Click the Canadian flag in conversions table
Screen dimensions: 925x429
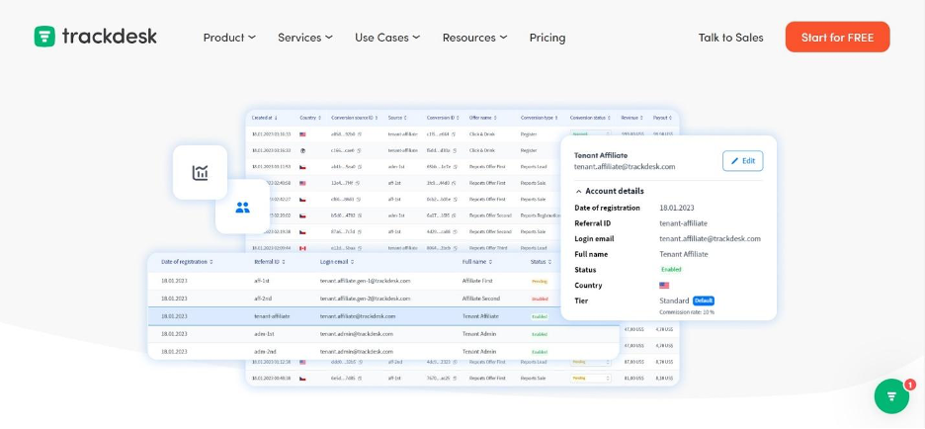(x=302, y=248)
